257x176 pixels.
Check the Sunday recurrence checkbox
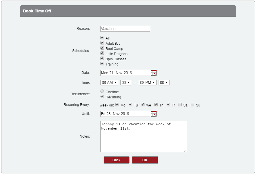193,105
